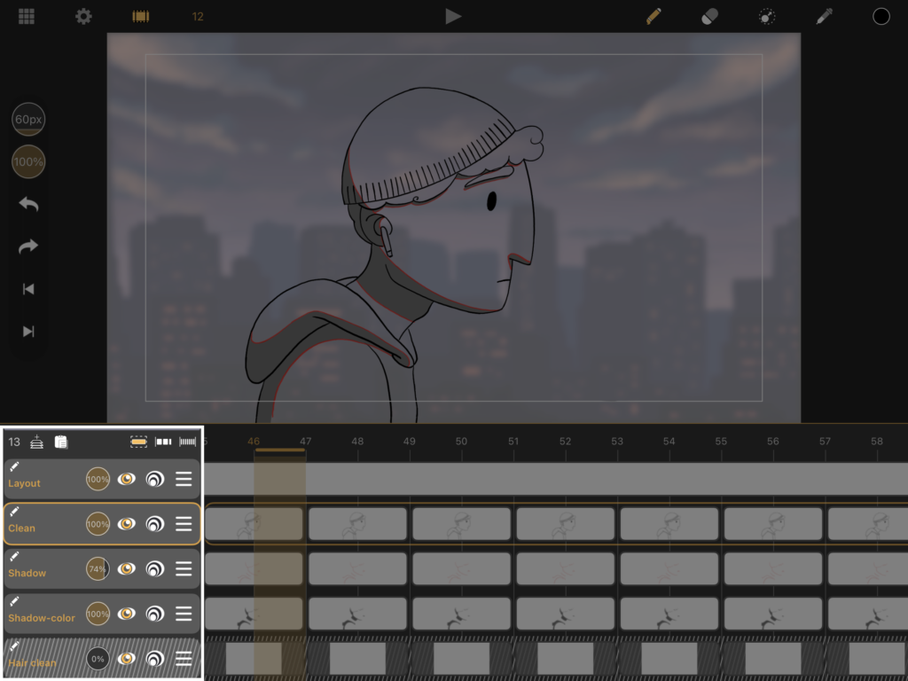Toggle onion skin for Shadow layer

(x=154, y=568)
